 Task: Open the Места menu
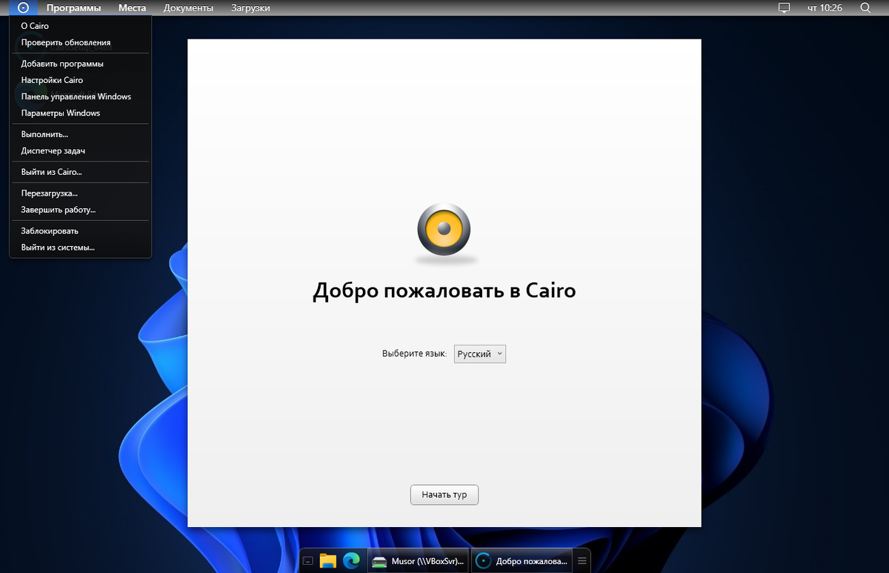point(133,8)
